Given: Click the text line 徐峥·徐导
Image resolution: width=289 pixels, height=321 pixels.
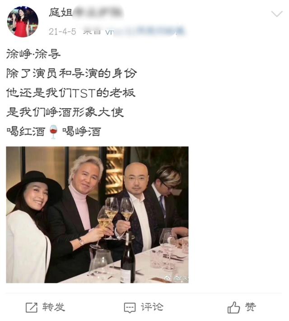Looking at the screenshot, I should [x=33, y=54].
